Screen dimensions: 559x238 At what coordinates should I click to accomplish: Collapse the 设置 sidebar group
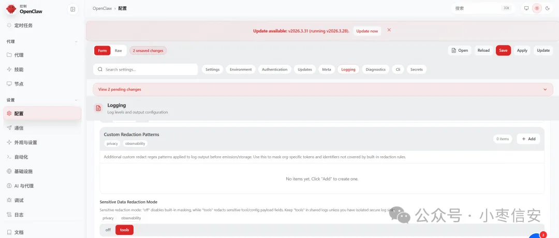76,100
